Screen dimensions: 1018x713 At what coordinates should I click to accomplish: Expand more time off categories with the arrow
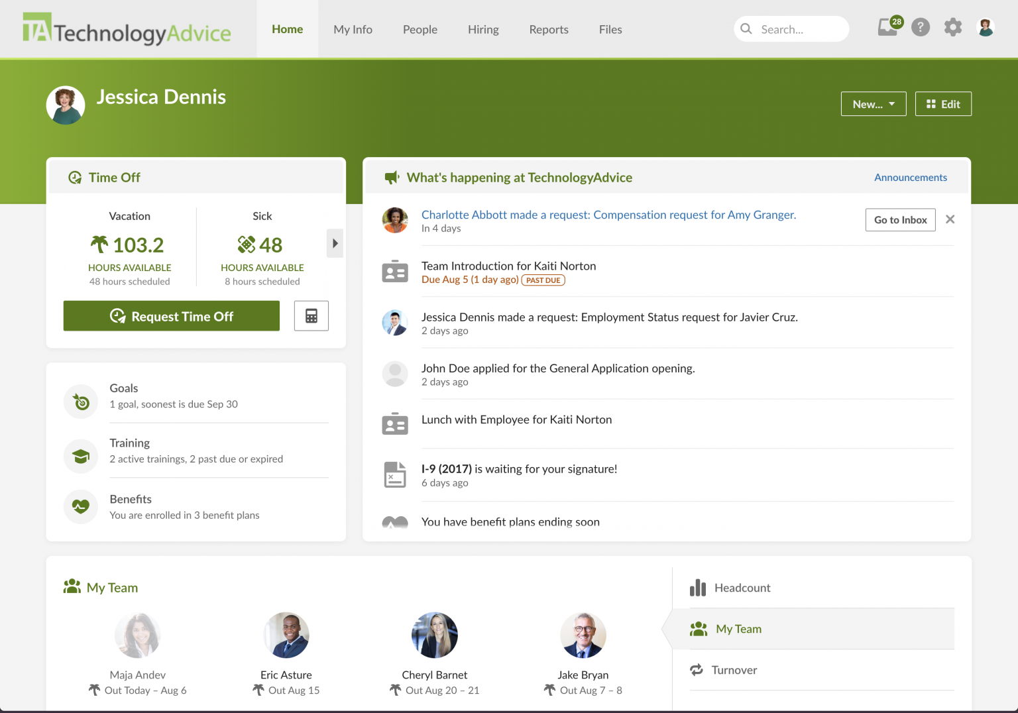335,243
